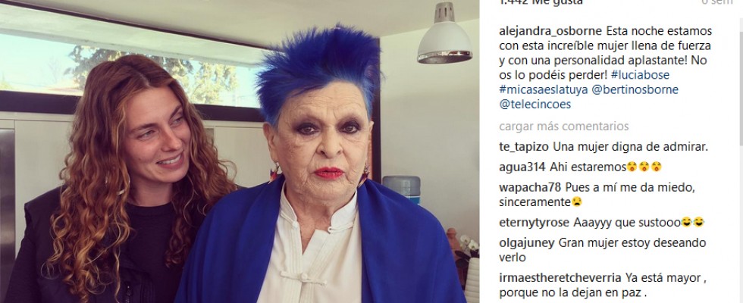Click the worried emoji after 'sinceramente'
The image size is (743, 303).
[x=577, y=202]
